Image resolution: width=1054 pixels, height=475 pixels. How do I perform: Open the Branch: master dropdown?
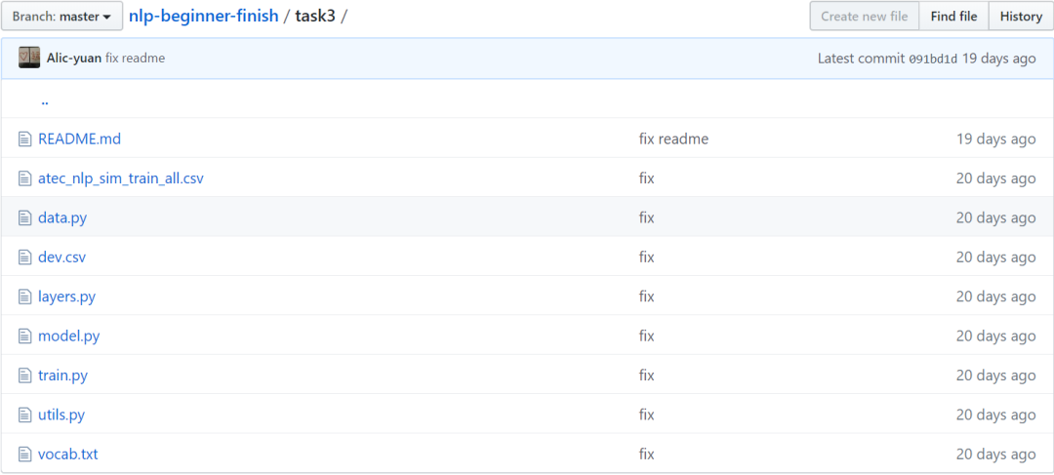click(x=61, y=17)
